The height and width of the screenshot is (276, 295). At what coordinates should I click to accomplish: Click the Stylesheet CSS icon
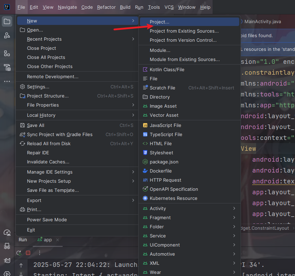coord(145,153)
